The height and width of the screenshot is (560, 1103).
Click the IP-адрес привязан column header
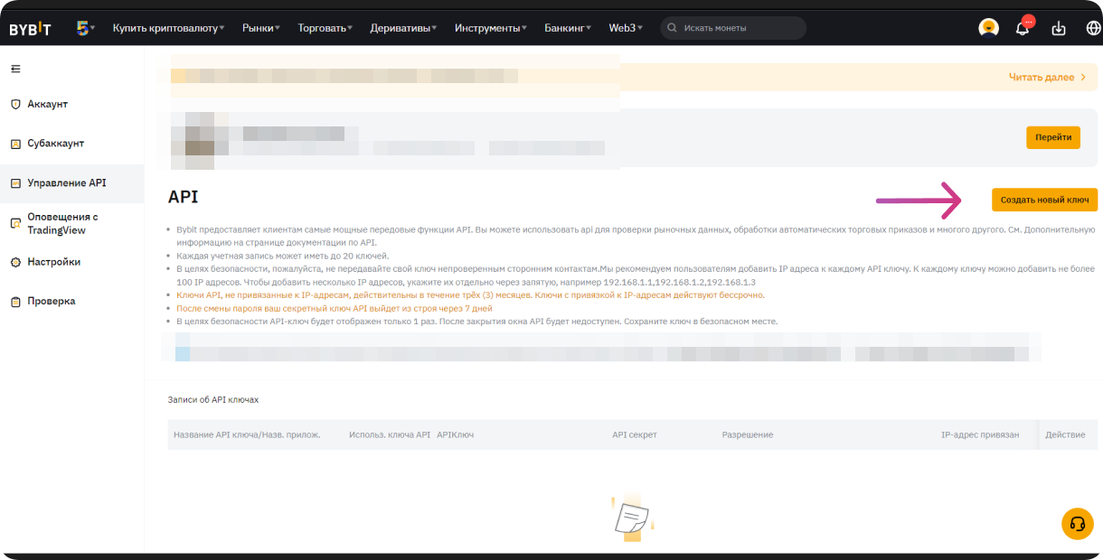click(980, 435)
